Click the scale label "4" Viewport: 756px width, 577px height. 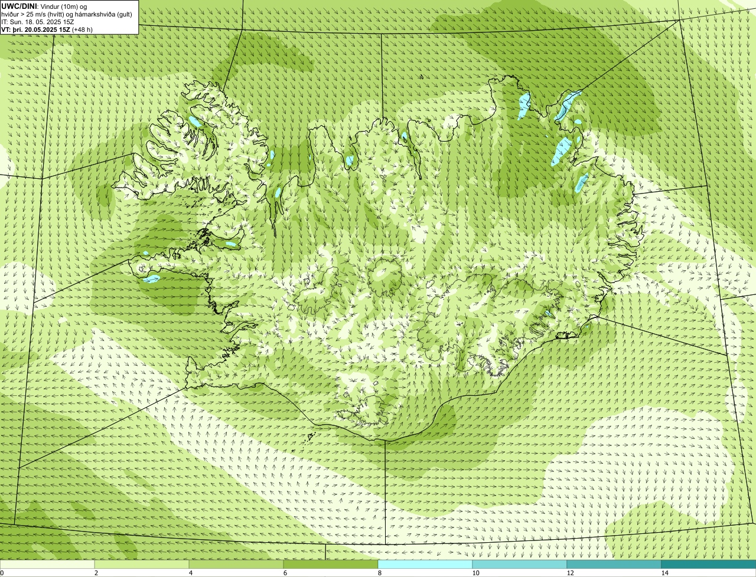click(190, 573)
